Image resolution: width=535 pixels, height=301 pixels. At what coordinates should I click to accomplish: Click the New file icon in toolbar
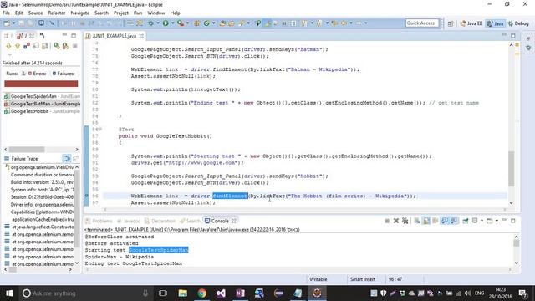7,23
